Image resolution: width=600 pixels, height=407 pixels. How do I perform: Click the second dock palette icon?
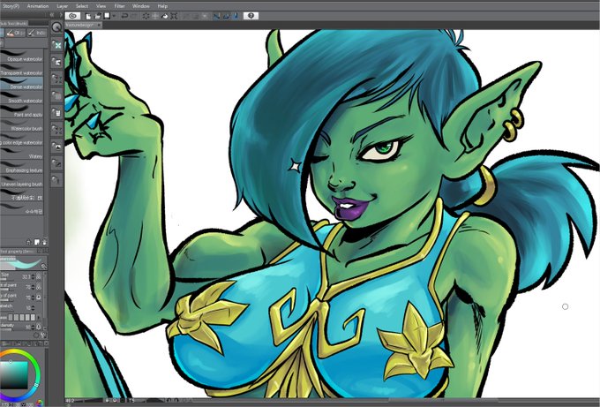[x=57, y=62]
